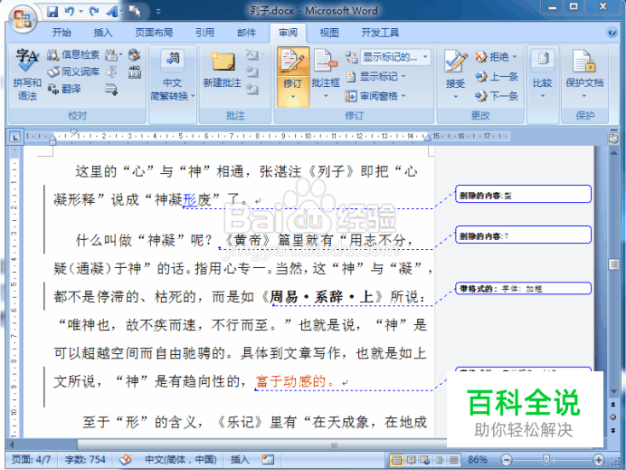Click the 接受 accept change icon

[x=456, y=62]
